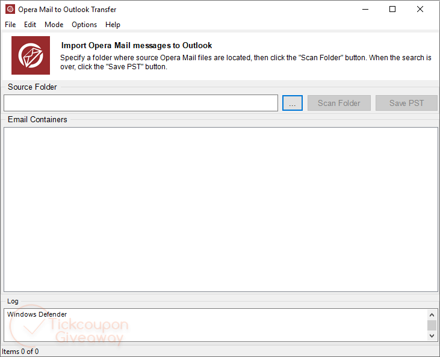Image resolution: width=440 pixels, height=357 pixels.
Task: Click the Log scrollbar down arrow
Action: pyautogui.click(x=432, y=335)
